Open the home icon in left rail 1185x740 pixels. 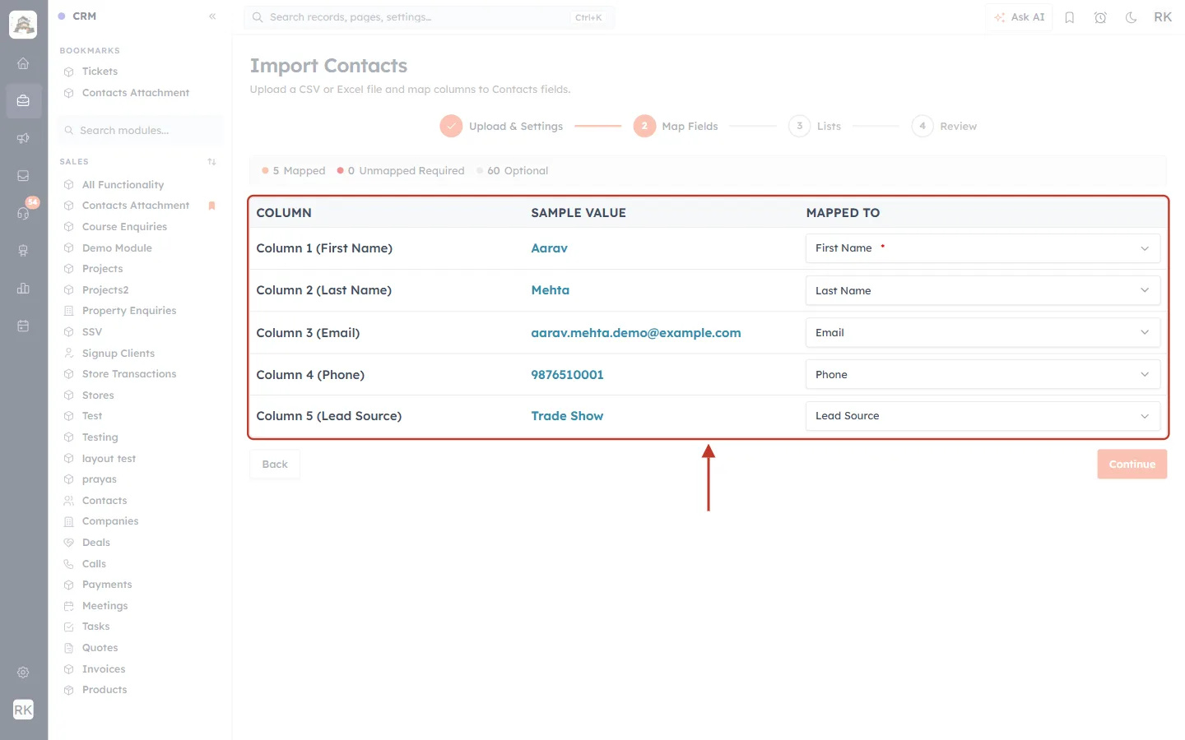(x=23, y=63)
